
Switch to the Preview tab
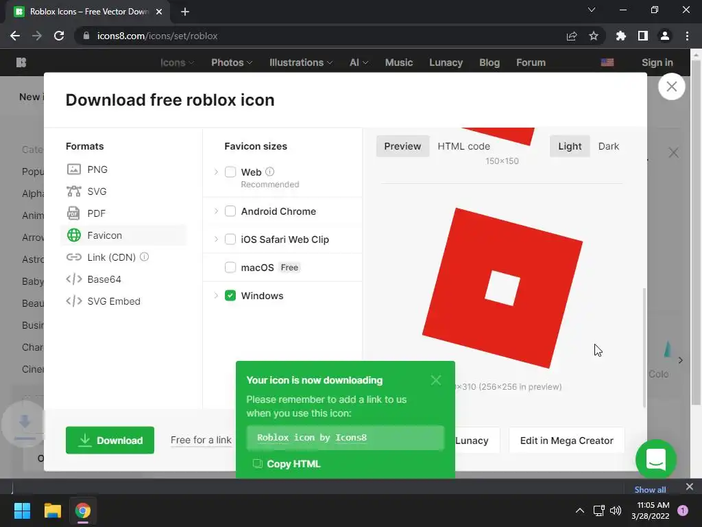point(402,146)
